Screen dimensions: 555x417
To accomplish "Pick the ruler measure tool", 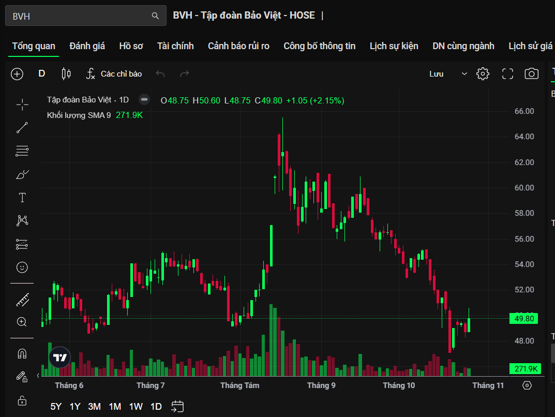I will click(x=22, y=299).
